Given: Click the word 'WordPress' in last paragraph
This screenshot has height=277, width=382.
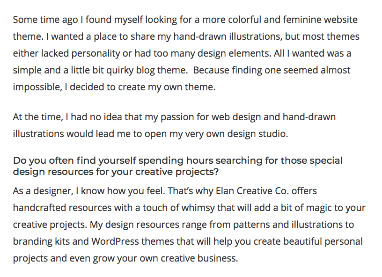Looking at the screenshot, I should click(x=115, y=241).
